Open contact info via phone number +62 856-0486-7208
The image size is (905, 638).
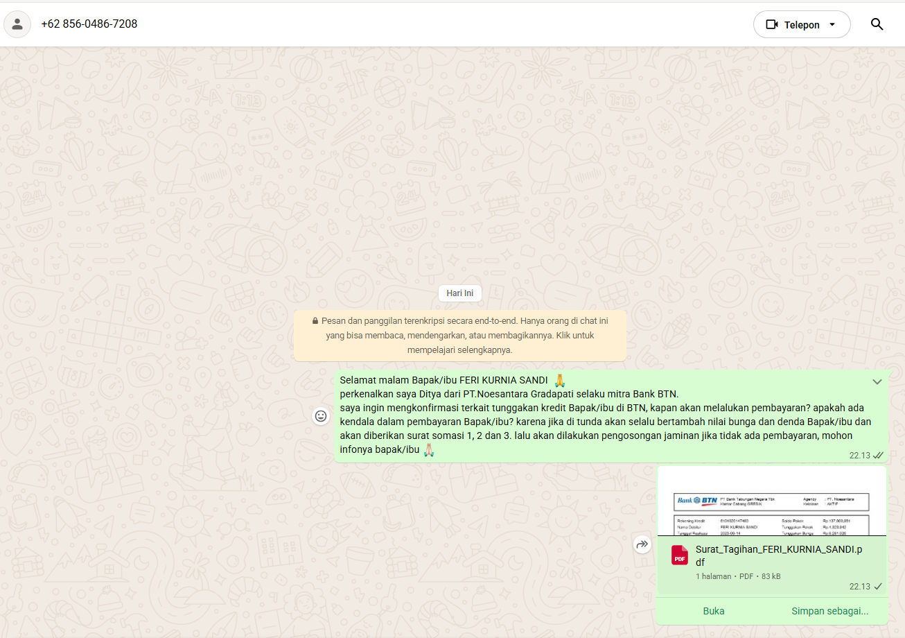(x=89, y=24)
